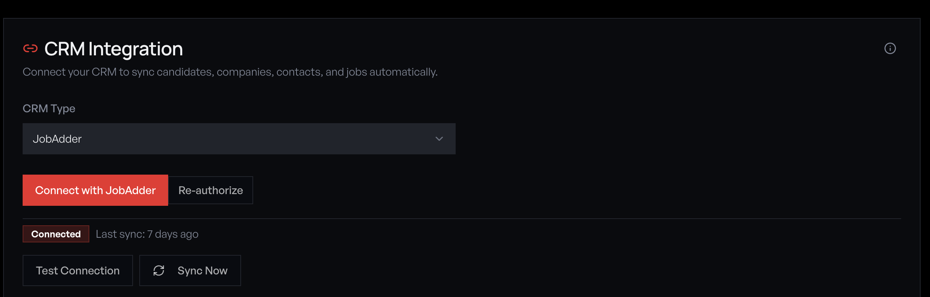Click the CRM Type field label
Screen dimensions: 930x297
click(49, 108)
